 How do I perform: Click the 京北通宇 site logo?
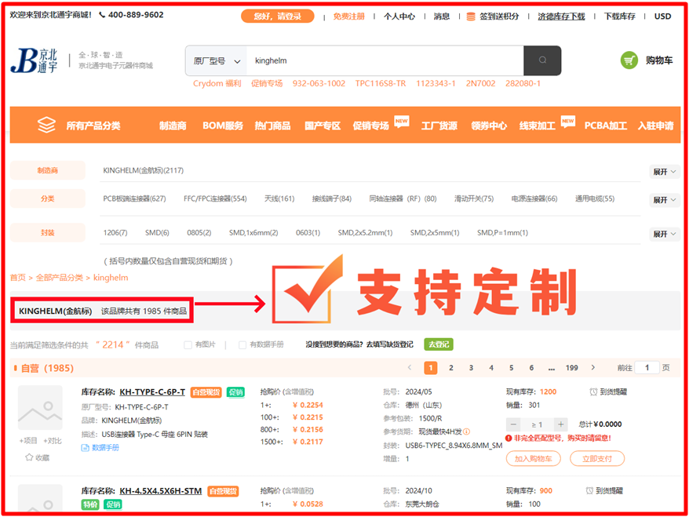pos(35,60)
